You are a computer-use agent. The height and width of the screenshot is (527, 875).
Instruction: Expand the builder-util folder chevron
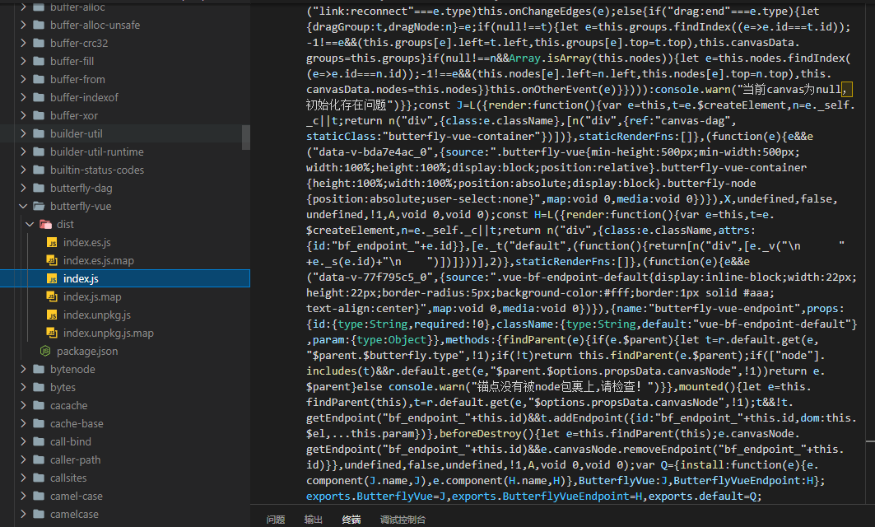pyautogui.click(x=23, y=133)
